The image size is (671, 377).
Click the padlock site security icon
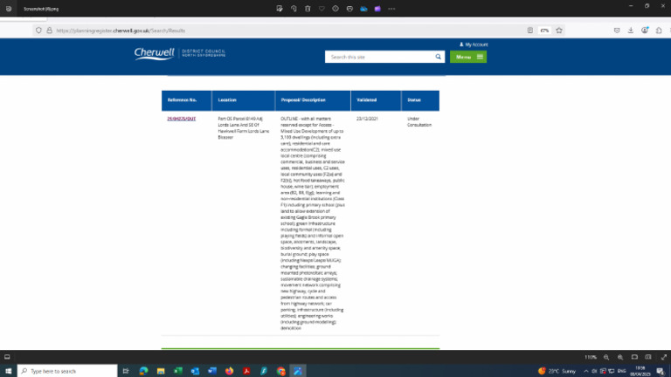[49, 31]
